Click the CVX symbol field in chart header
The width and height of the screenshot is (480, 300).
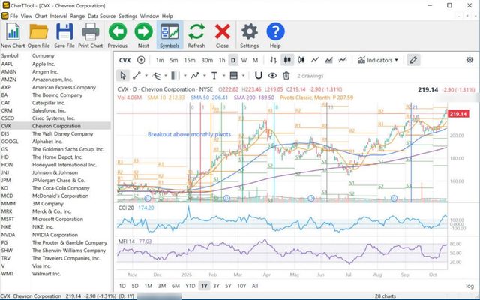[x=125, y=60]
